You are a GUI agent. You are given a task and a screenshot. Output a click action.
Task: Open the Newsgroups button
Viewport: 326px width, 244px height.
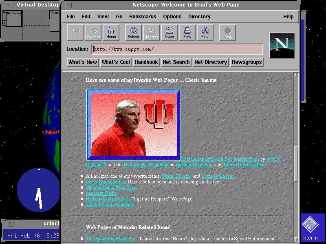(247, 62)
